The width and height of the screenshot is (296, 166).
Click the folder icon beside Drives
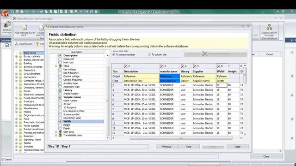pos(20,91)
